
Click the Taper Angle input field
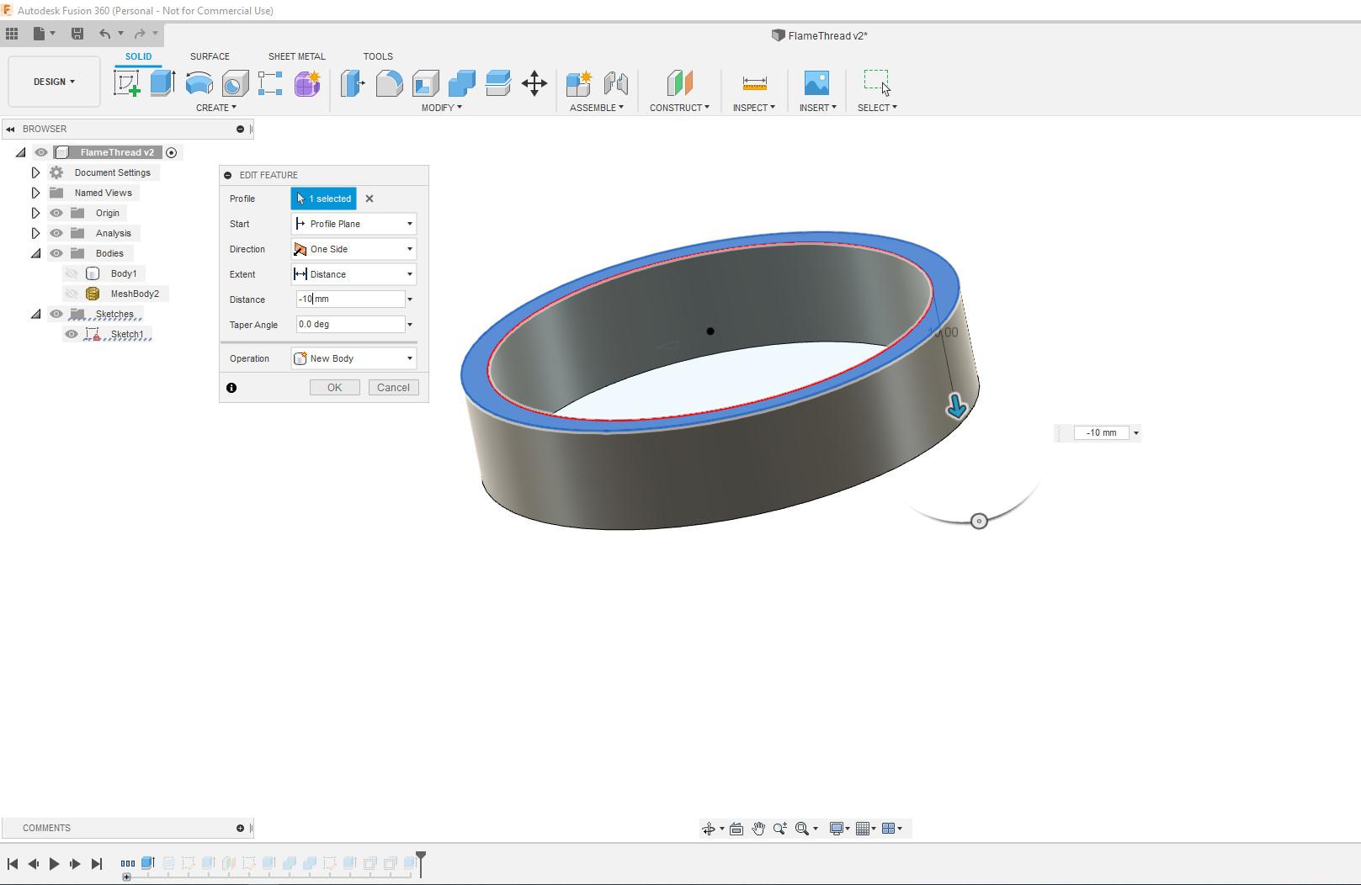pyautogui.click(x=350, y=325)
